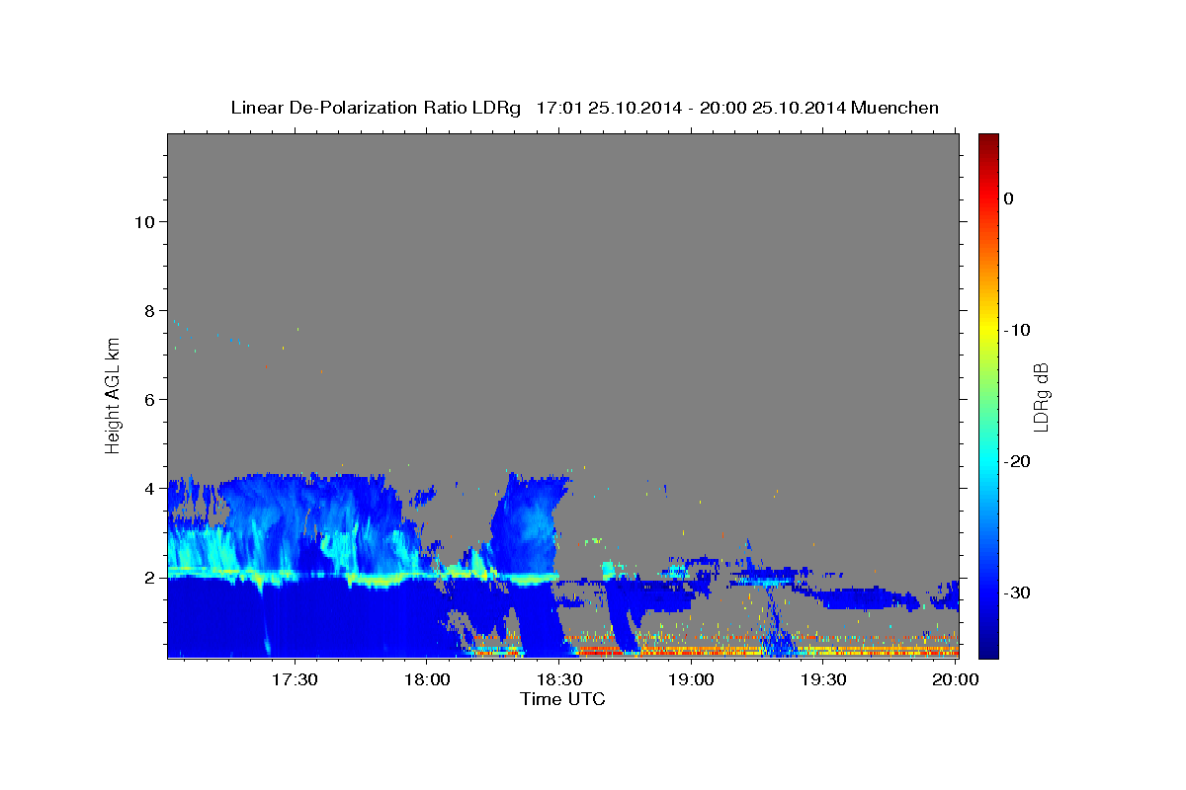1186x790 pixels.
Task: Select the 19:30 time tick label
Action: point(823,680)
